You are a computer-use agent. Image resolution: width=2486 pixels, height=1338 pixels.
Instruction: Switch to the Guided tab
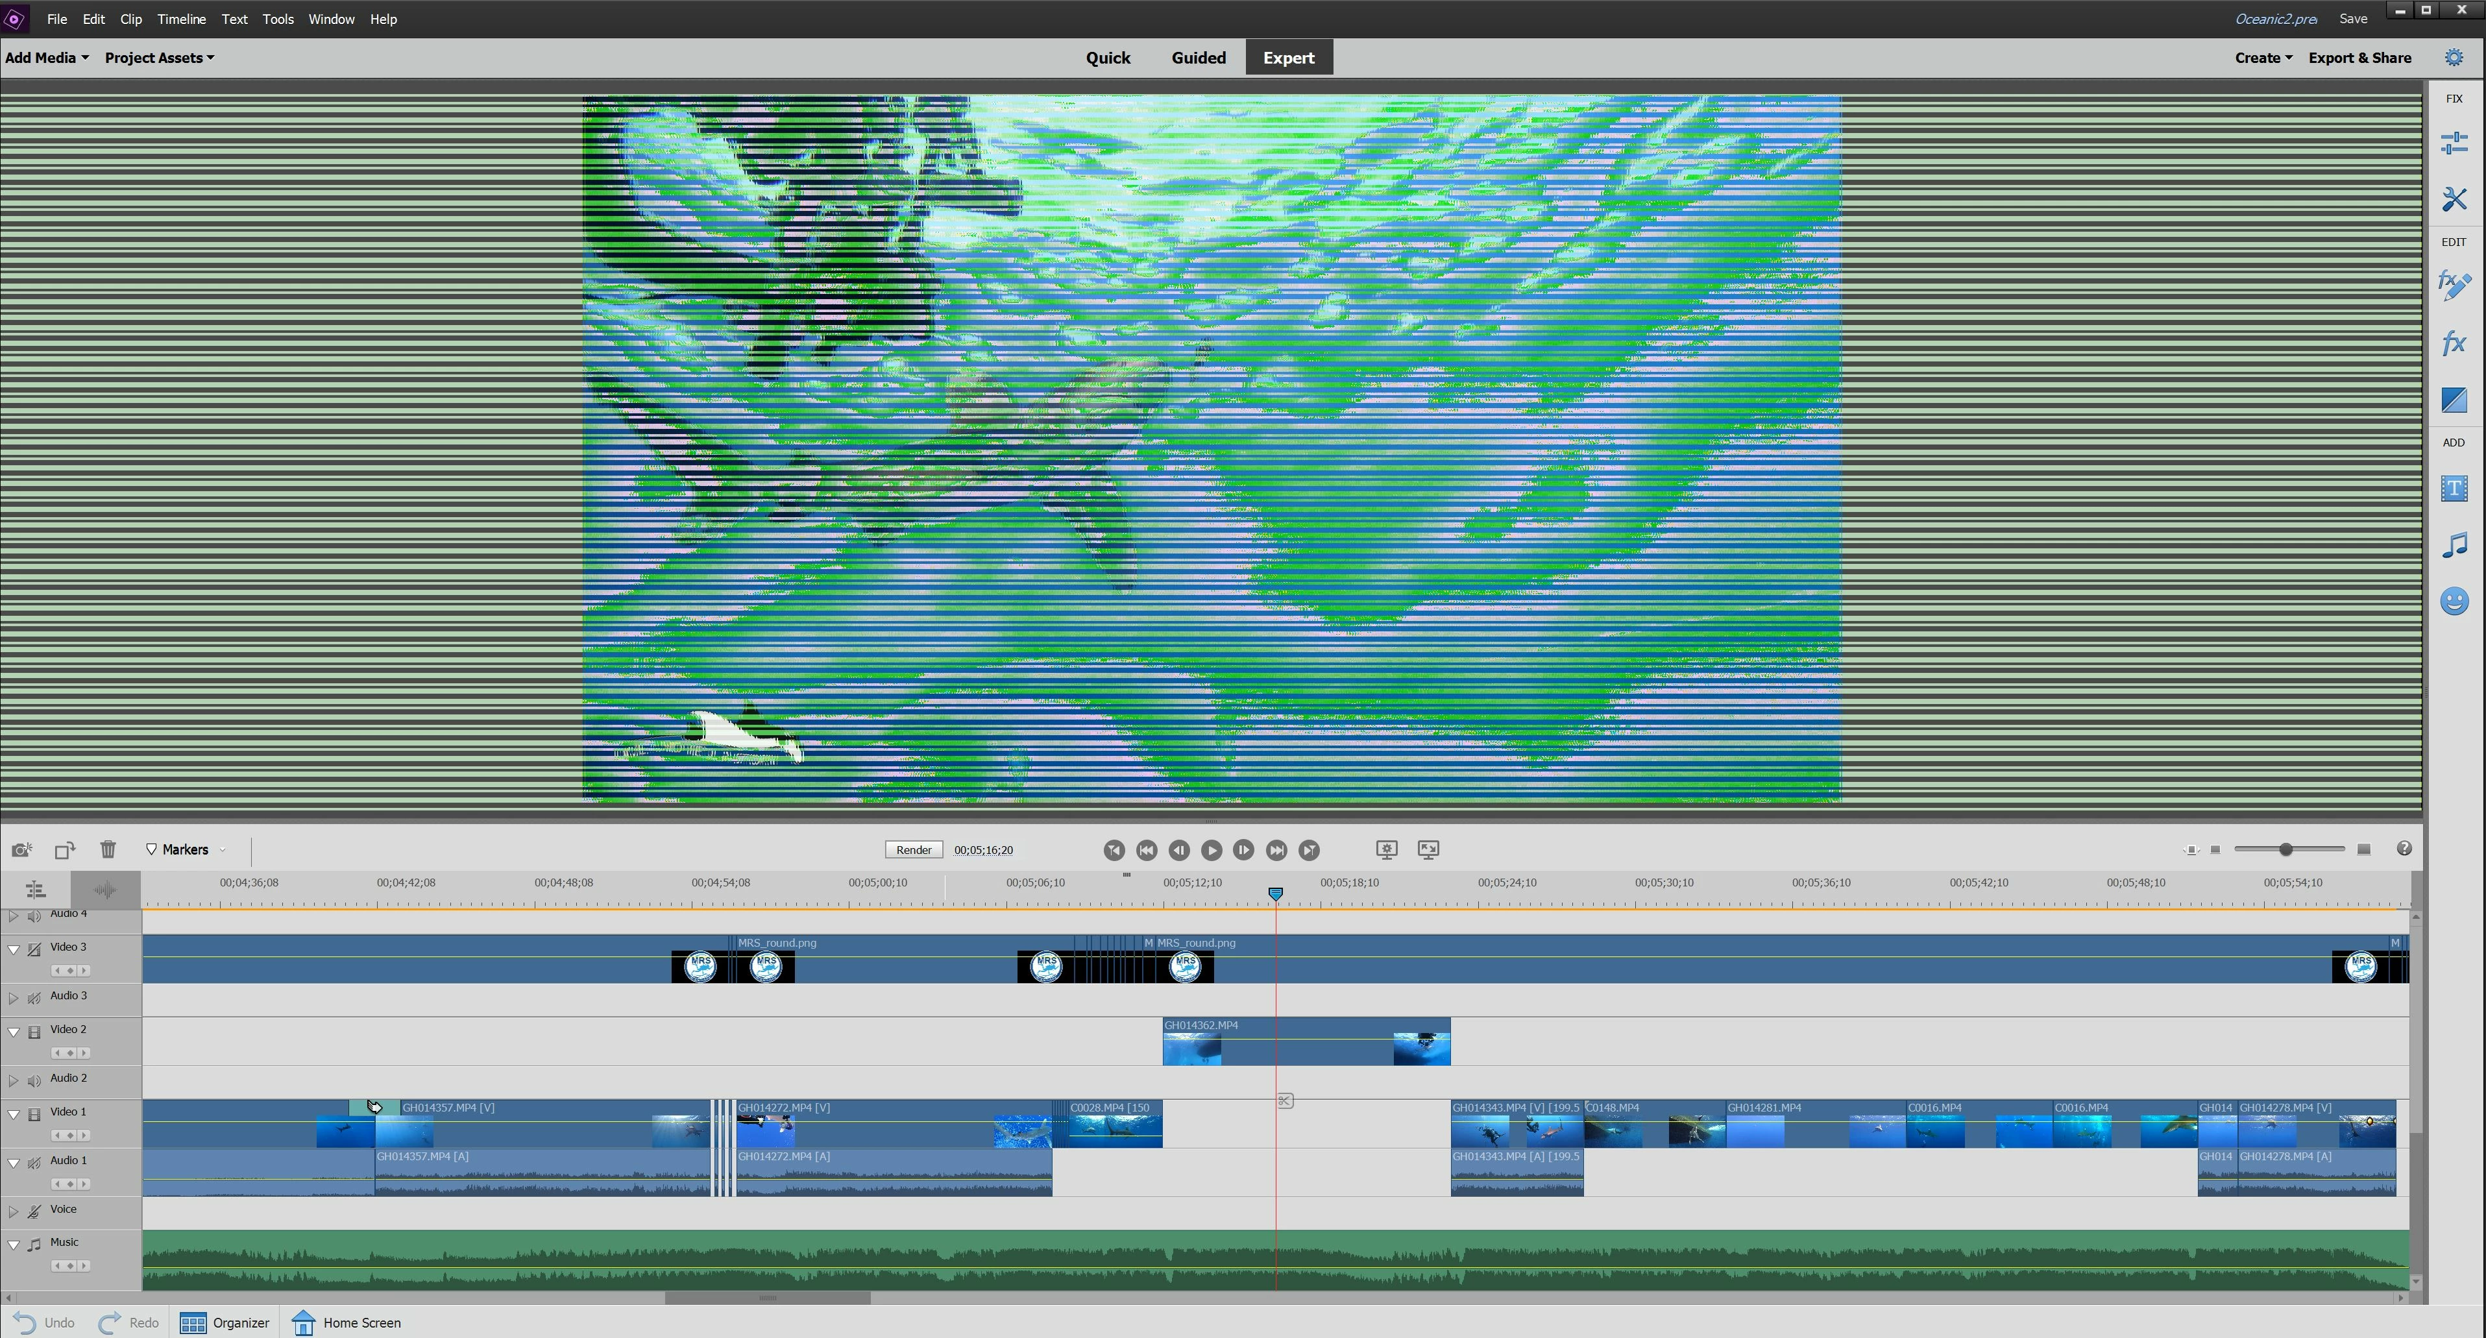point(1198,58)
